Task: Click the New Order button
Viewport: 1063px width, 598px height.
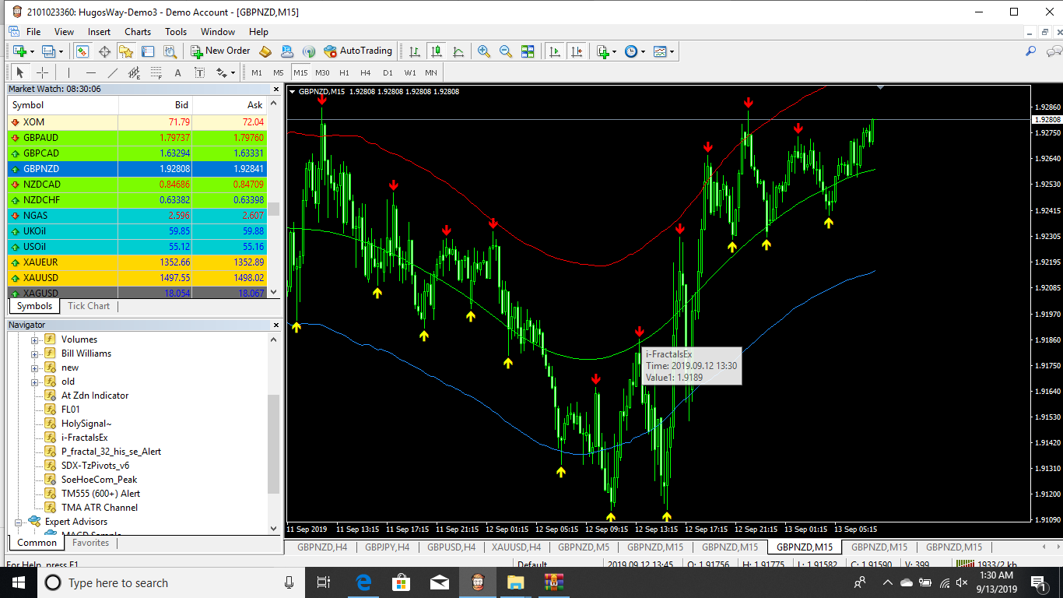Action: 221,51
